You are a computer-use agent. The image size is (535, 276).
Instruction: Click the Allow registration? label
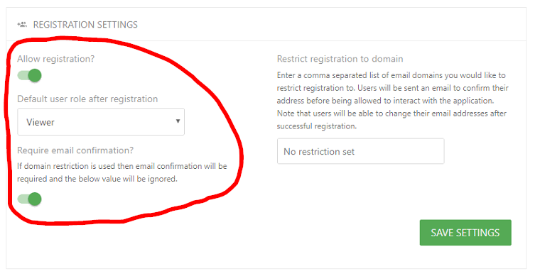click(x=56, y=59)
